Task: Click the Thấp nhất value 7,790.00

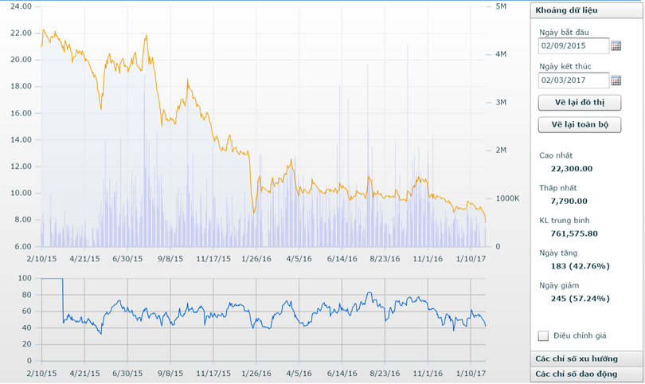Action: pos(571,201)
